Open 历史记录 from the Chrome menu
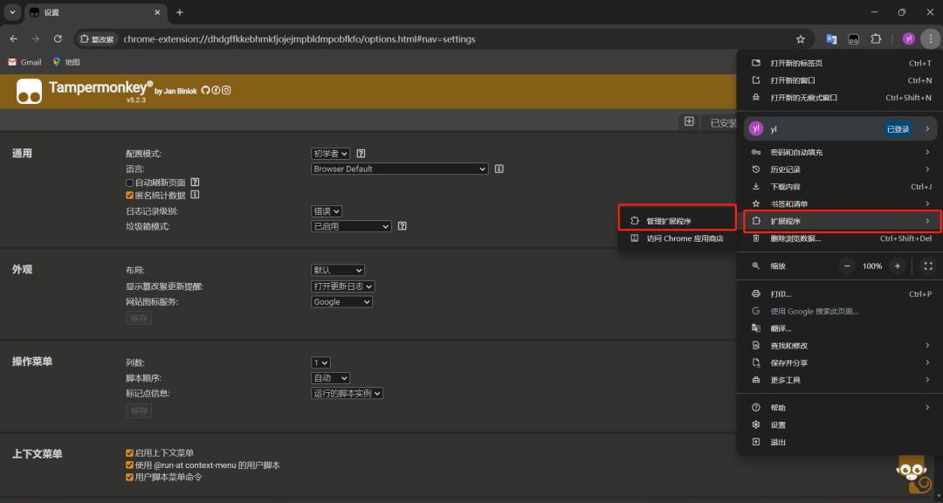Image resolution: width=943 pixels, height=503 pixels. click(840, 169)
